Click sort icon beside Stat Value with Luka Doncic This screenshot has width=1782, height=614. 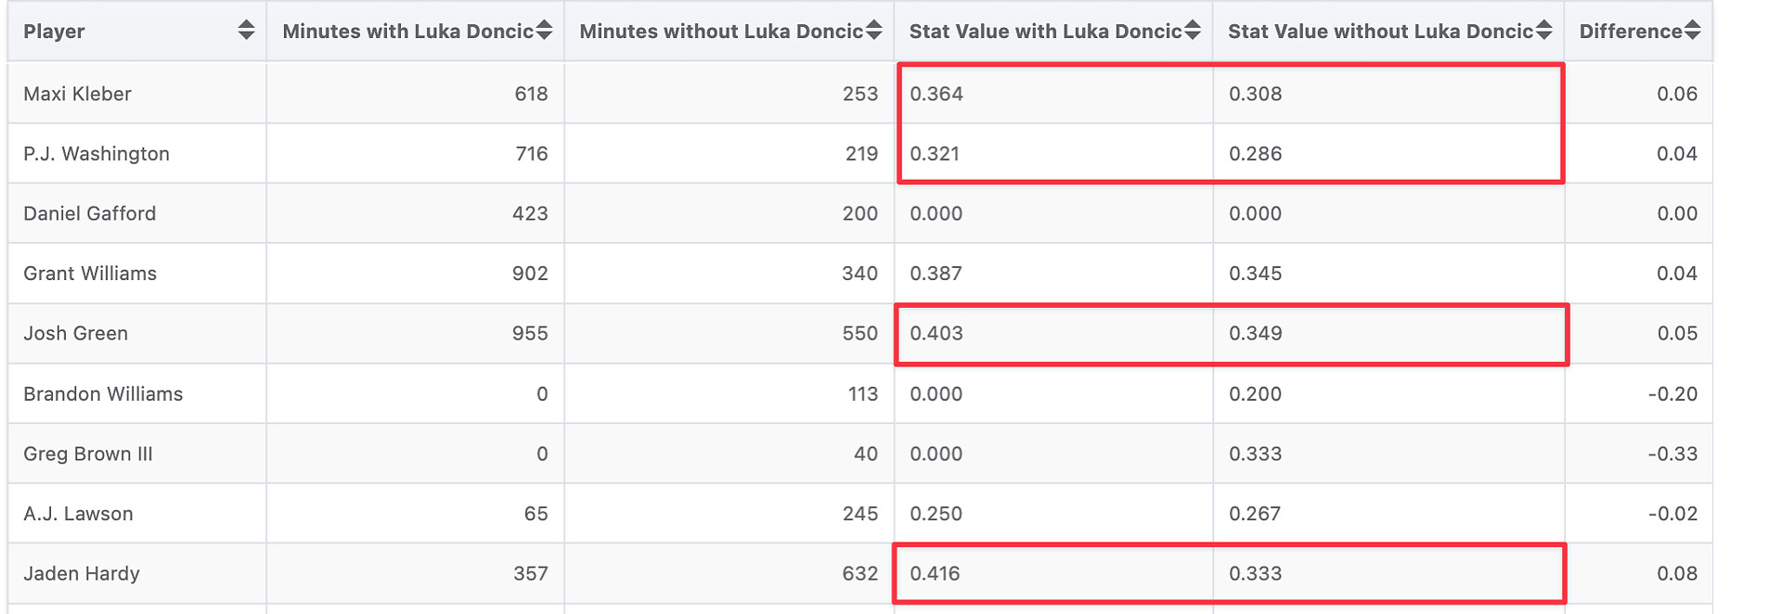[1193, 31]
